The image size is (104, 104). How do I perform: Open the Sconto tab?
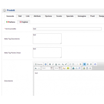pos(59,16)
